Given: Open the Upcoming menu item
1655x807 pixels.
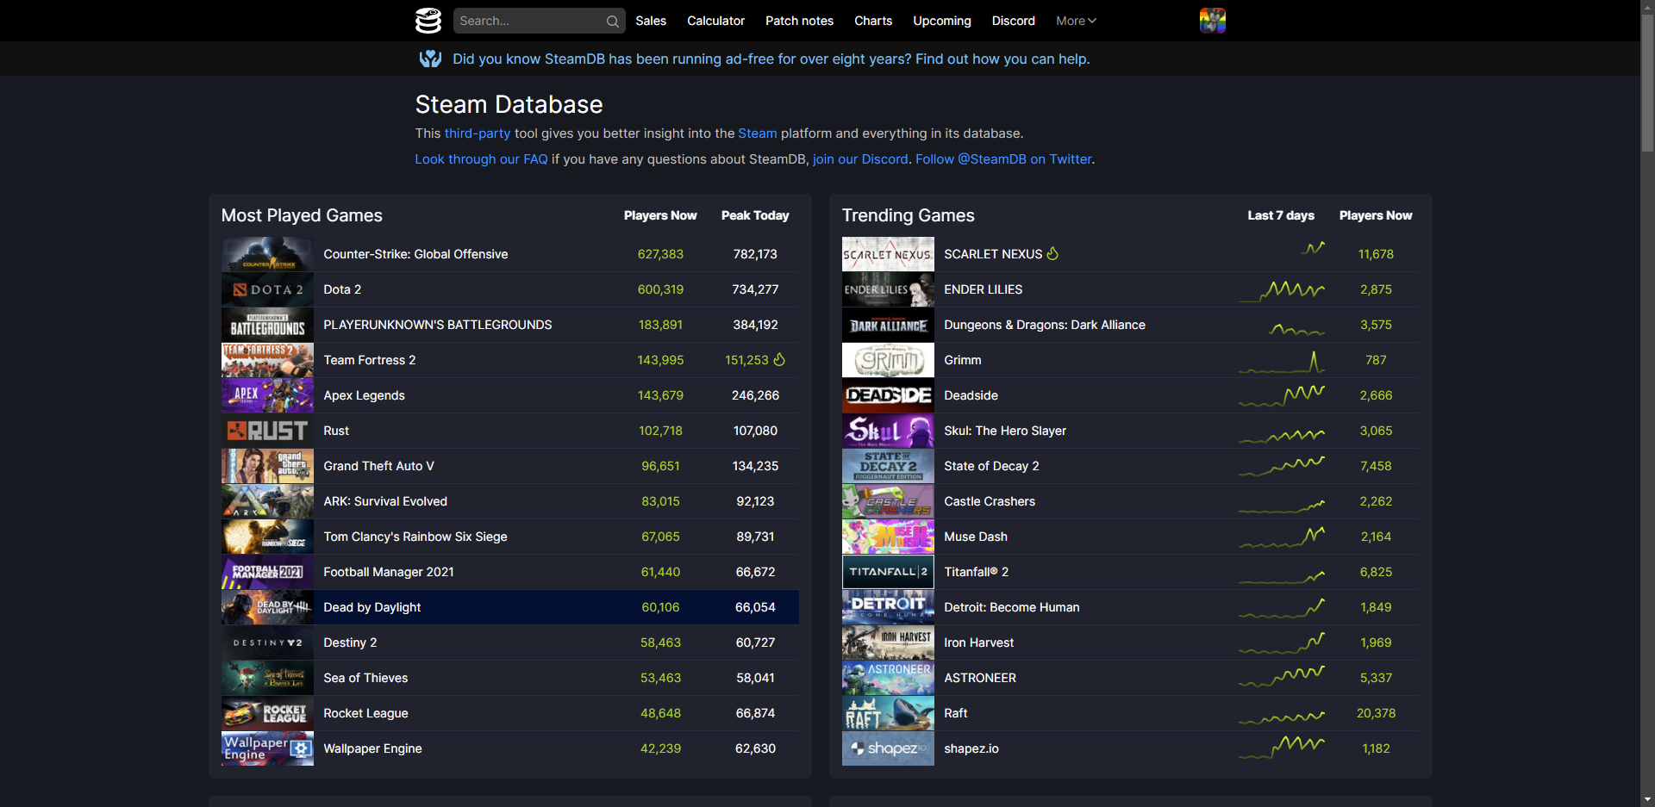Looking at the screenshot, I should (x=942, y=21).
